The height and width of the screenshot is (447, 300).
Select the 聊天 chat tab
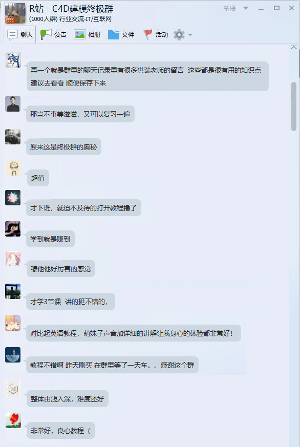(20, 34)
